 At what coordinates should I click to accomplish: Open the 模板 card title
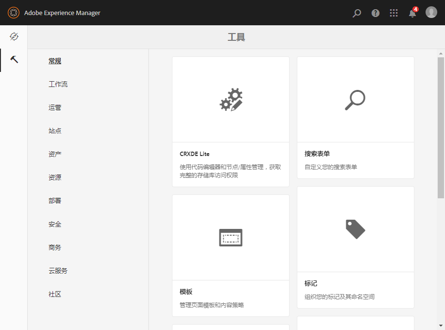pyautogui.click(x=186, y=292)
